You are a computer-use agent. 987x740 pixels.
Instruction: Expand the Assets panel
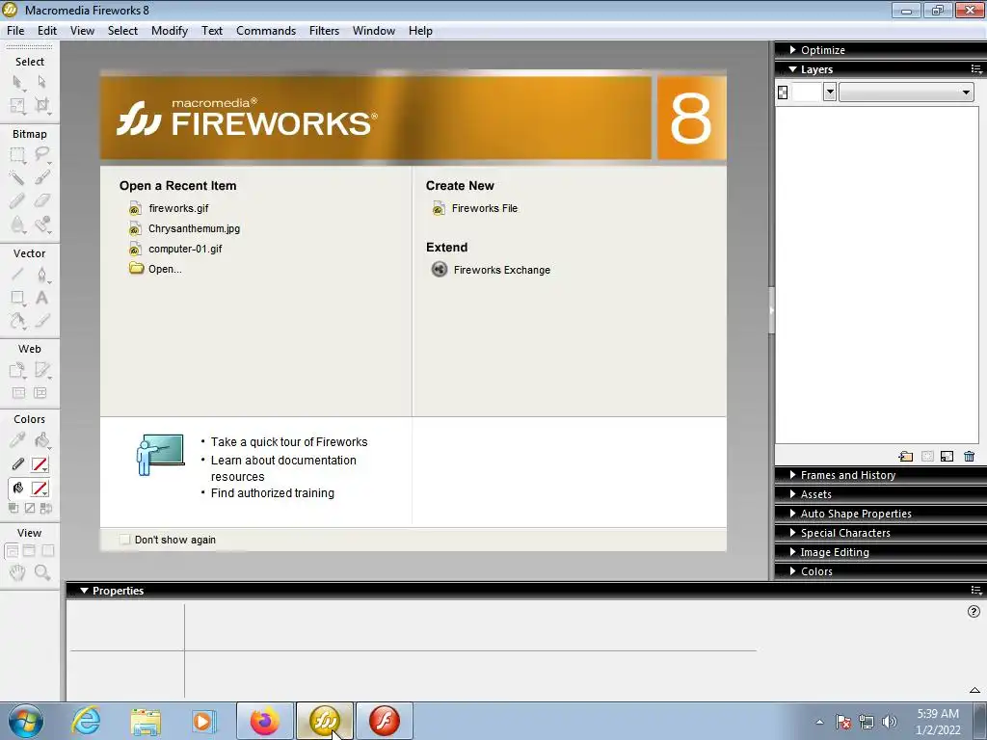click(x=792, y=494)
